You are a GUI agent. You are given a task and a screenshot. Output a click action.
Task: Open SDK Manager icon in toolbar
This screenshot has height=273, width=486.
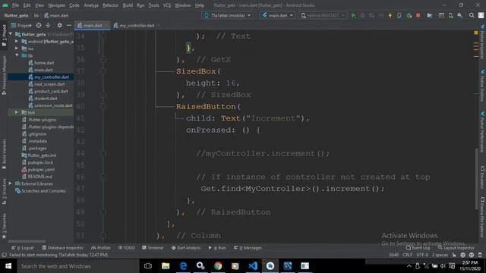click(460, 15)
